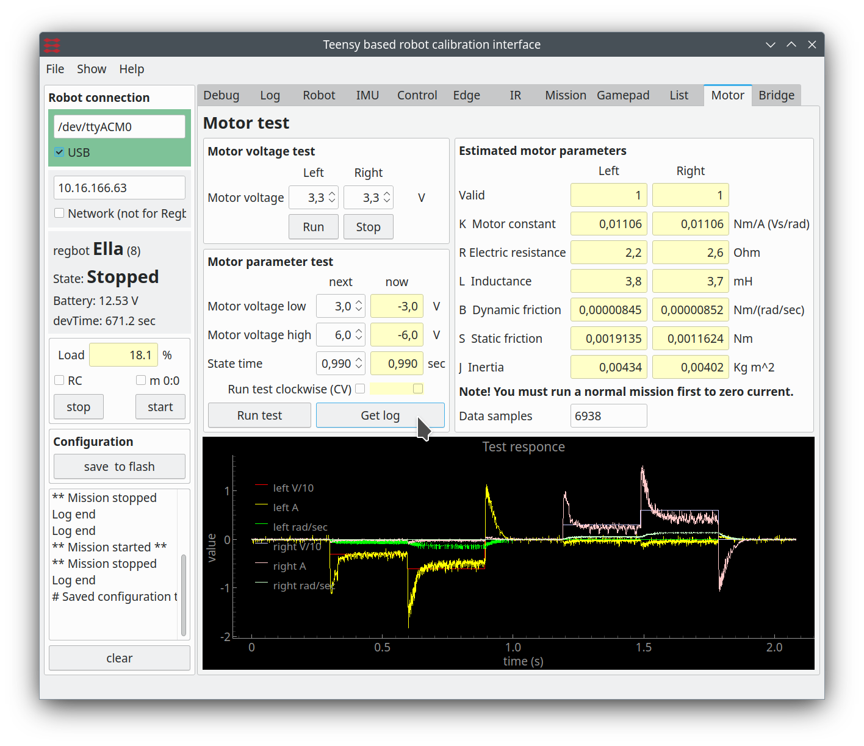
Task: Clear the message log
Action: (120, 658)
